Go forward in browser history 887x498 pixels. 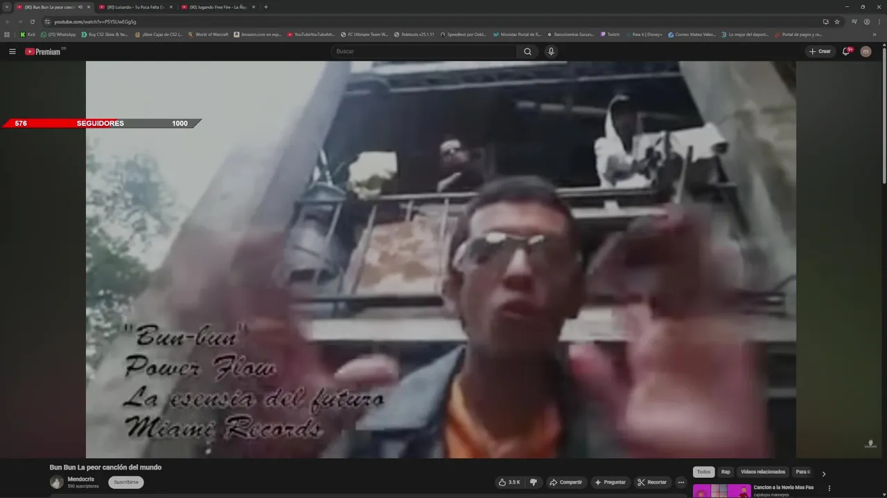click(19, 21)
